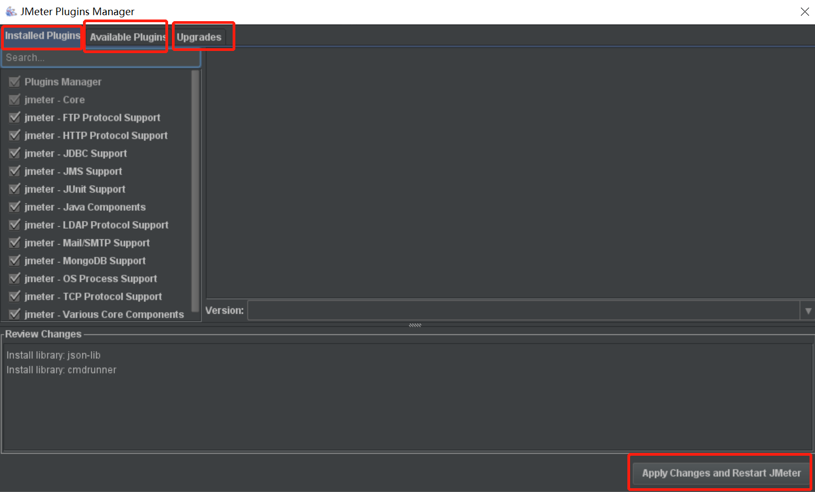This screenshot has height=492, width=815.
Task: Select jmeter - LDAP Protocol Support row
Action: point(97,225)
